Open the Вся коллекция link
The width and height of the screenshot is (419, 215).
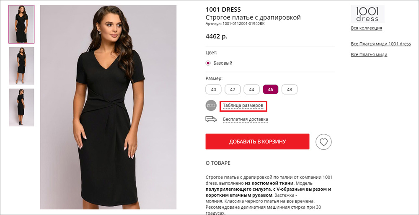click(x=366, y=28)
